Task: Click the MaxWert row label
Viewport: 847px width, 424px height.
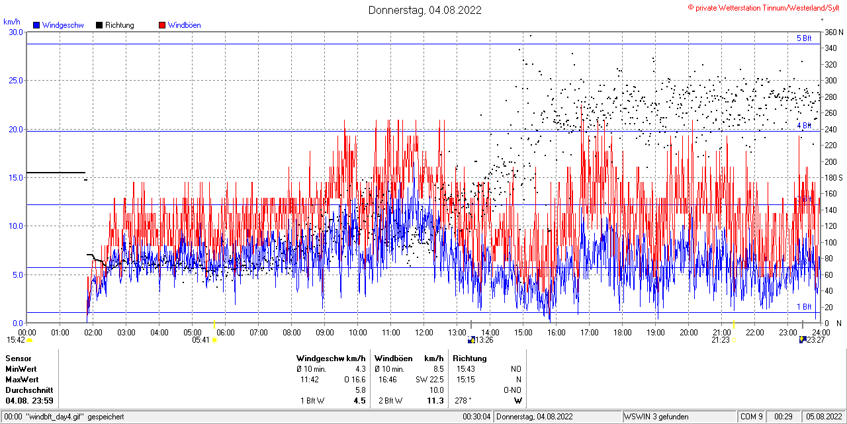Action: [x=22, y=380]
